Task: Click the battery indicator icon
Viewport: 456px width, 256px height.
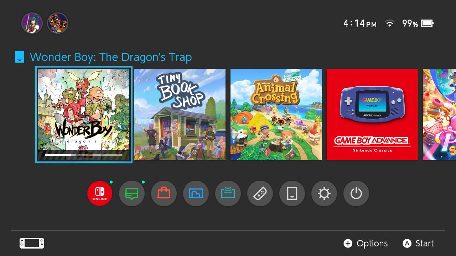Action: coord(427,23)
